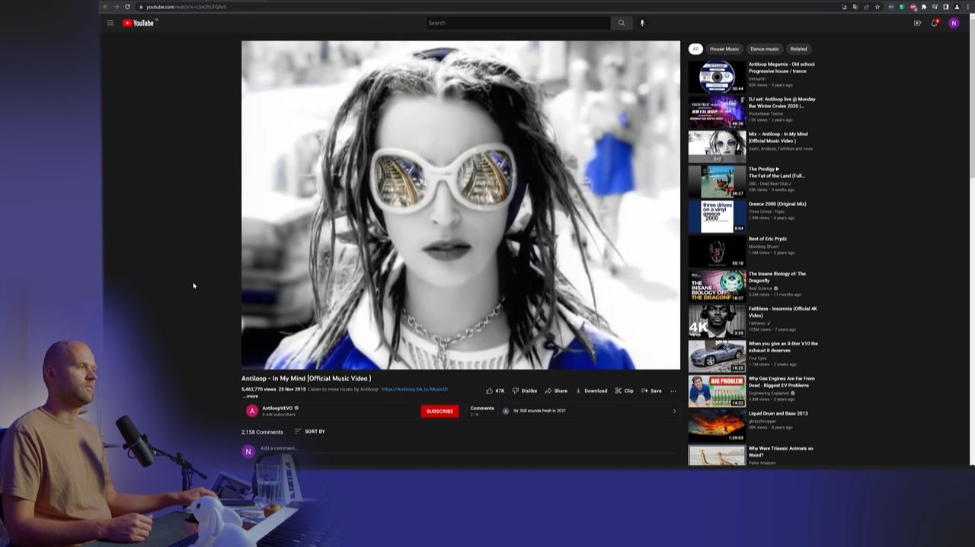975x547 pixels.
Task: Go forward with browser forward arrow
Action: 117,7
